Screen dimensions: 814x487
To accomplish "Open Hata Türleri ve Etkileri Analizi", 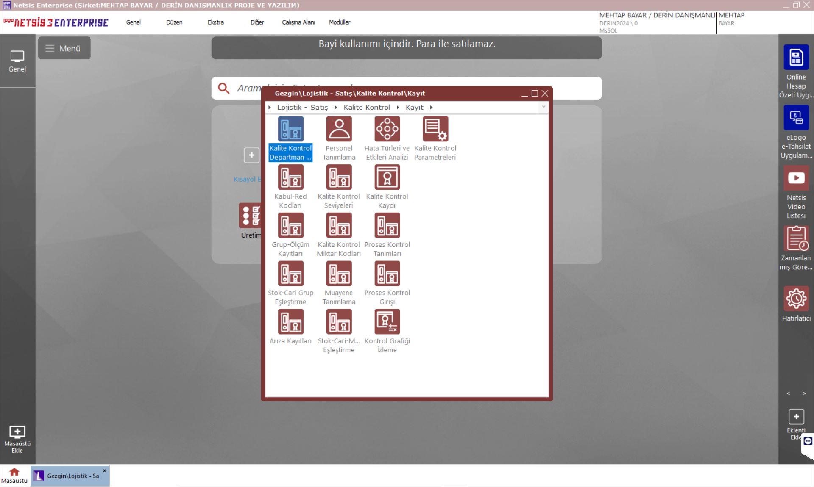I will click(387, 129).
